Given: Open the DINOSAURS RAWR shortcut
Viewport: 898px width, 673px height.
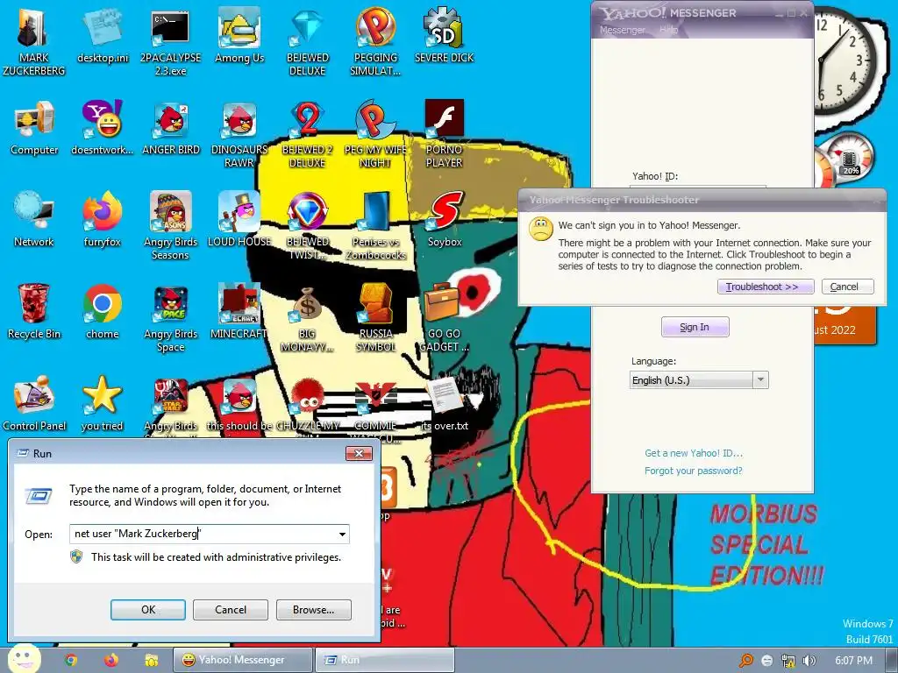Looking at the screenshot, I should [x=239, y=120].
